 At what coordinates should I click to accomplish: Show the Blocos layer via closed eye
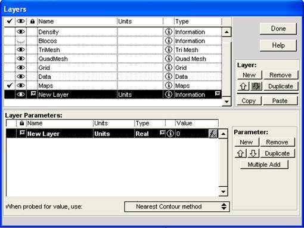click(21, 41)
